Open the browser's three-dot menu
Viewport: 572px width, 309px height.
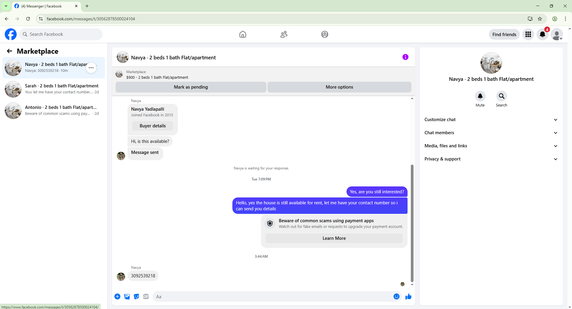565,19
